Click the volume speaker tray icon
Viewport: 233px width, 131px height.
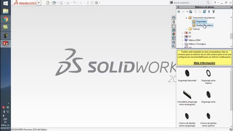(x=4, y=116)
